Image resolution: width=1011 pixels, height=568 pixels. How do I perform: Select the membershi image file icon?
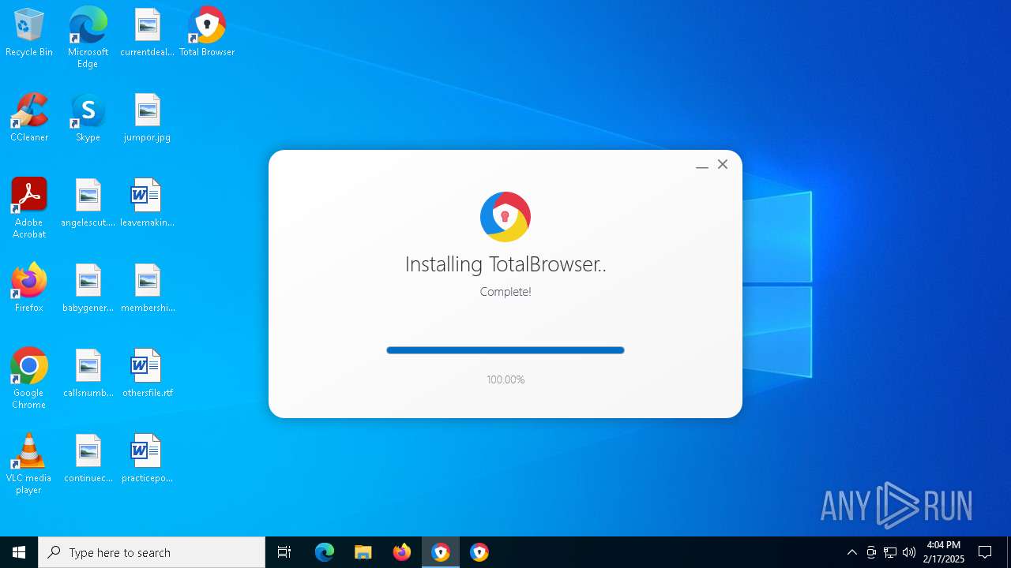coord(147,289)
